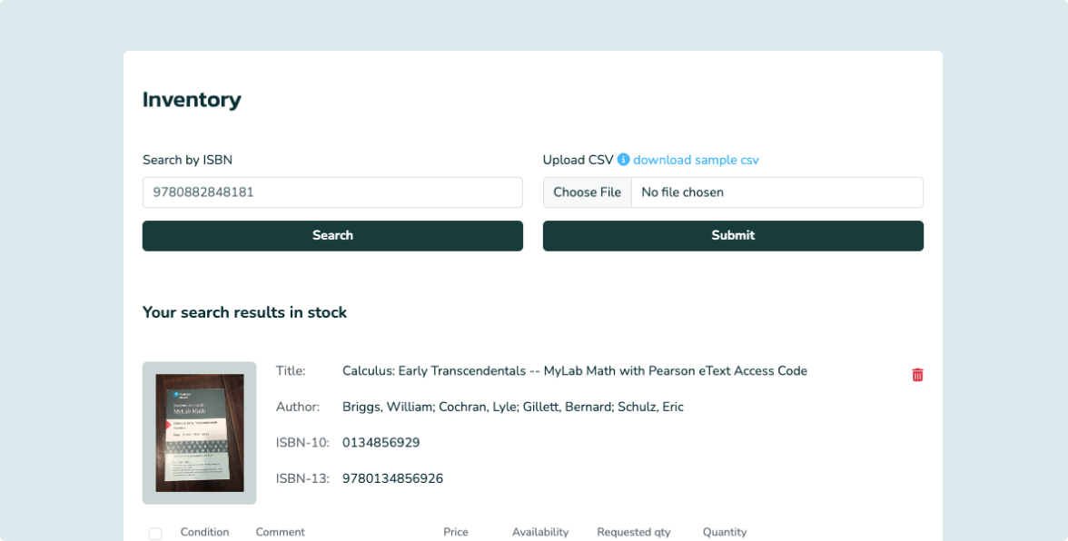Sort by the Price column header
The height and width of the screenshot is (541, 1068).
click(456, 532)
